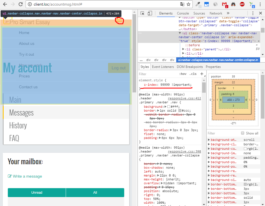Select the Unread mailbox button
The width and height of the screenshot is (265, 206).
[37, 192]
